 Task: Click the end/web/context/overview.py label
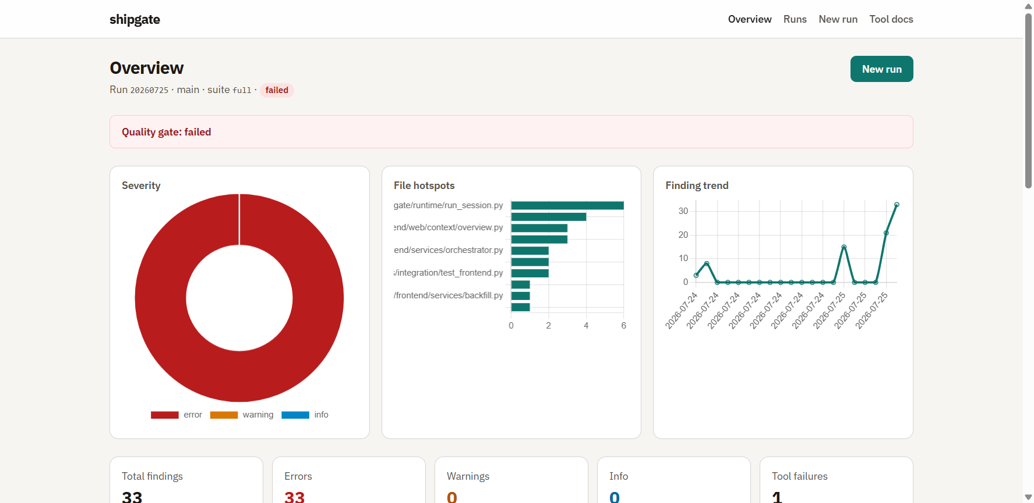tap(448, 227)
